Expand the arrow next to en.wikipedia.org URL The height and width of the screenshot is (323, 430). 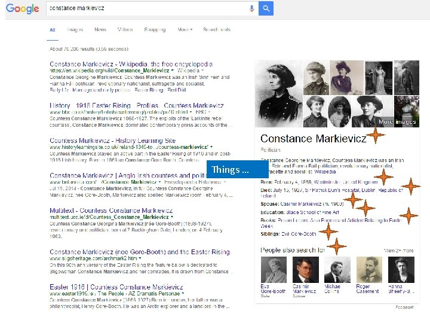(172, 71)
